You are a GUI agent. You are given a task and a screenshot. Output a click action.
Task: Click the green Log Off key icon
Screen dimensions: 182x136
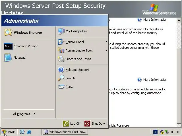point(66,124)
